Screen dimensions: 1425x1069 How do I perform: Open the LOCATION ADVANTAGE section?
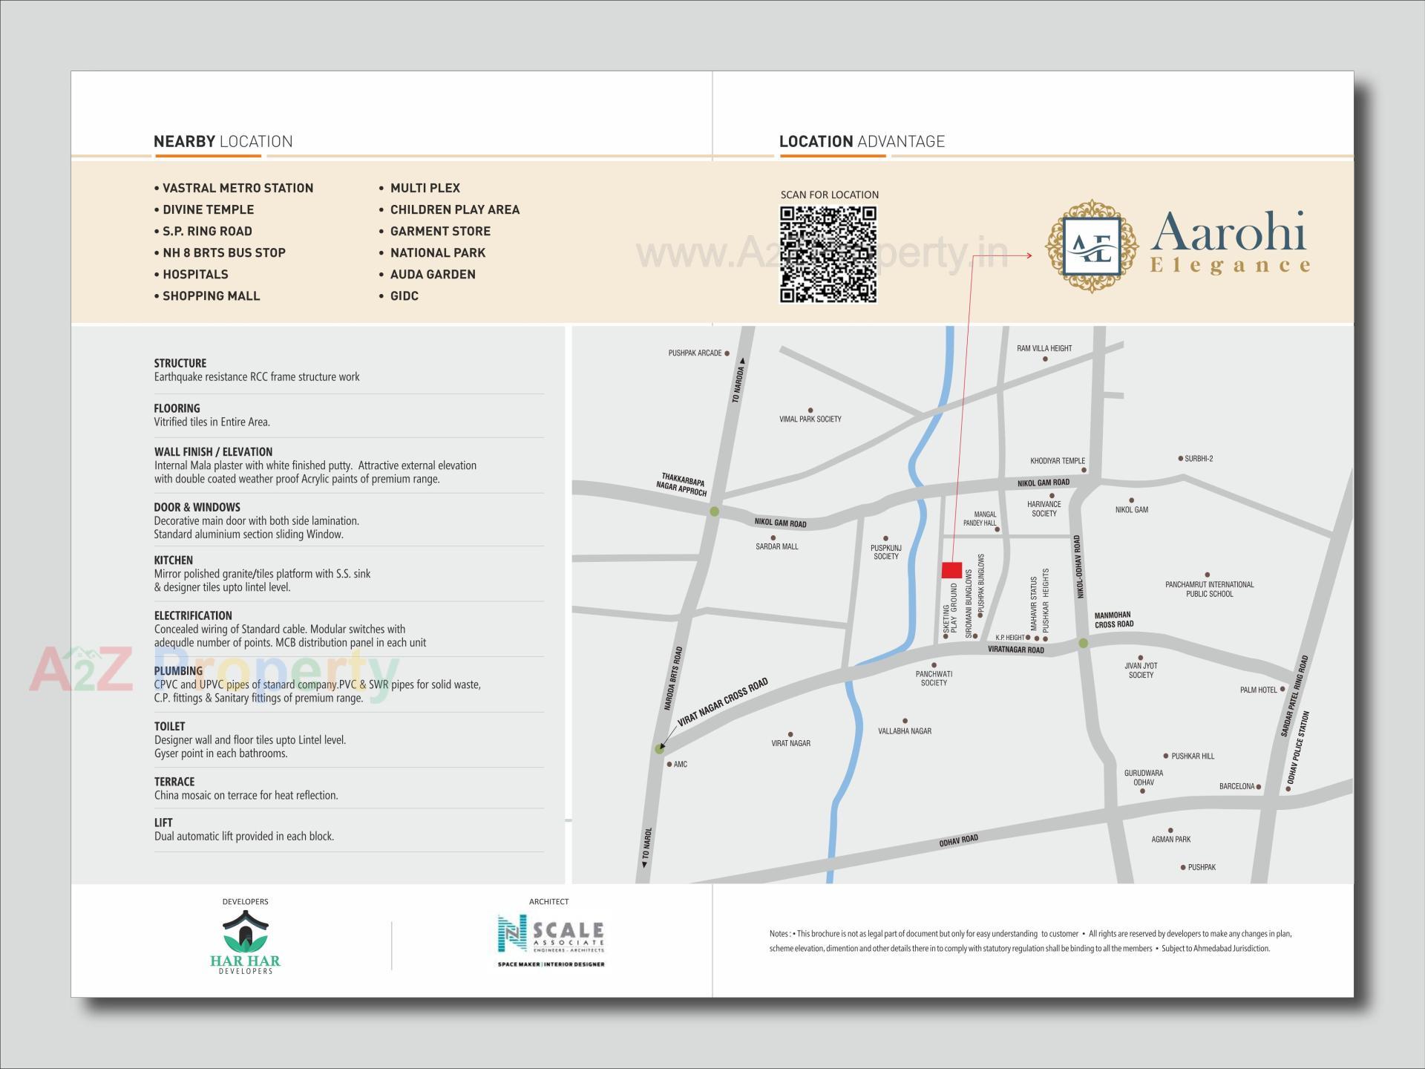click(x=862, y=141)
